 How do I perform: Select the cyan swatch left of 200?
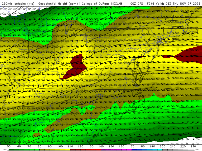[x=160, y=150]
